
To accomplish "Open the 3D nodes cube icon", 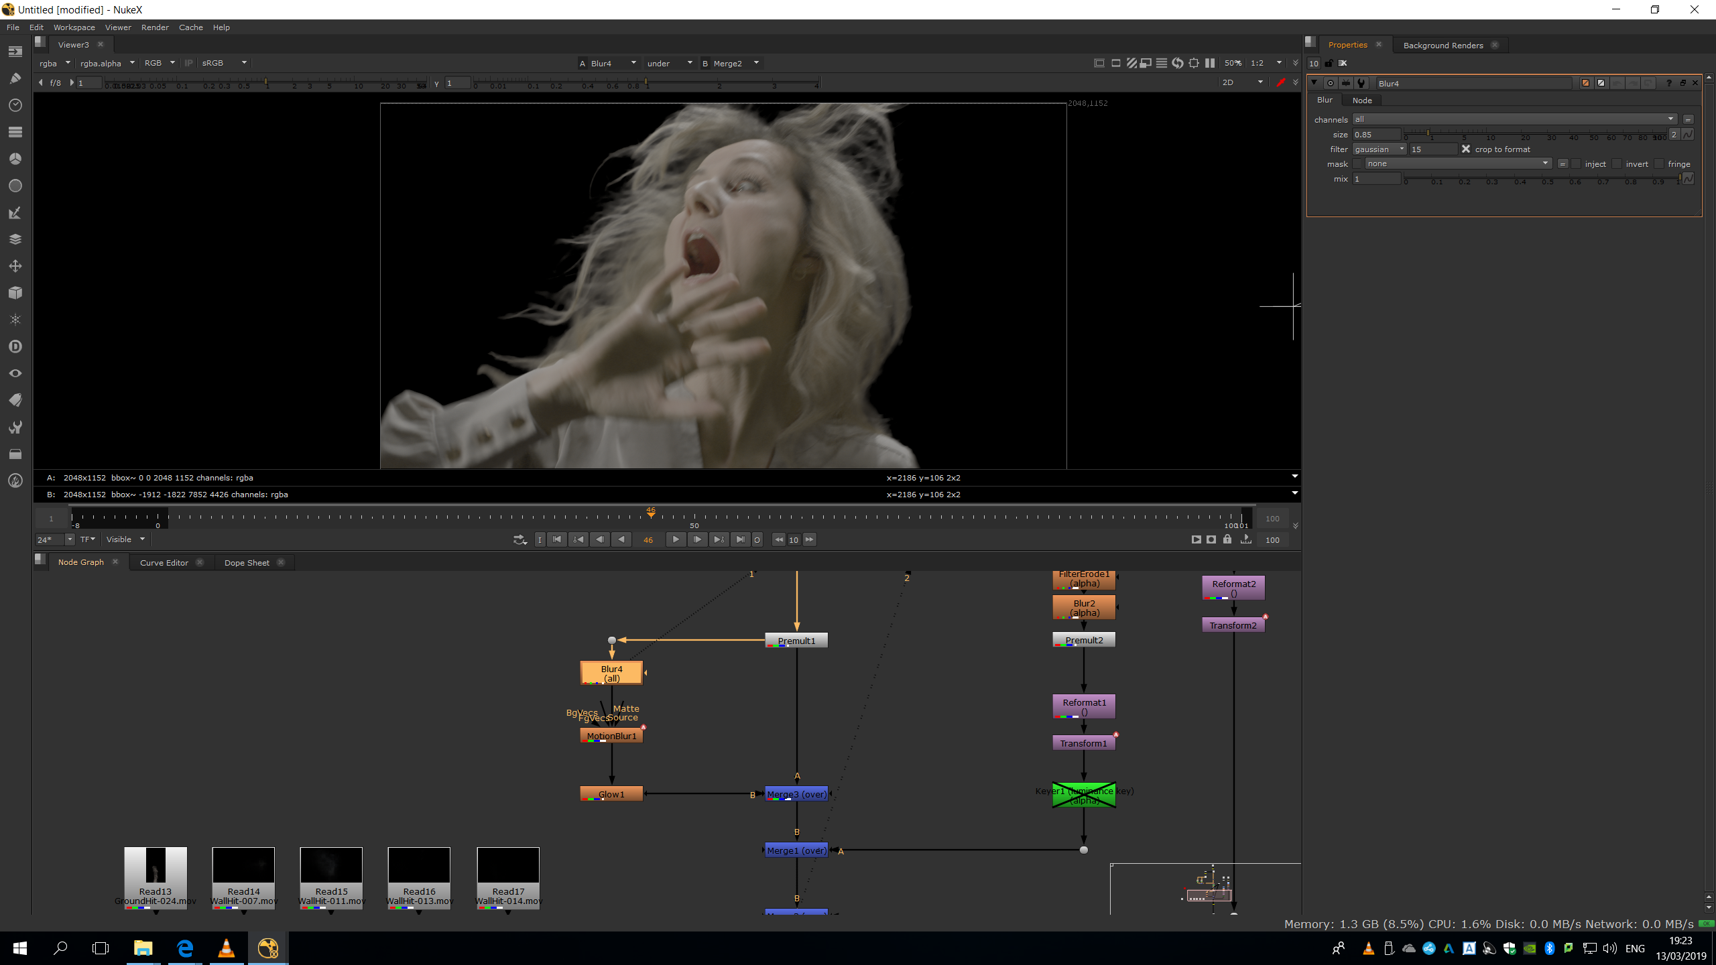I will [x=15, y=293].
